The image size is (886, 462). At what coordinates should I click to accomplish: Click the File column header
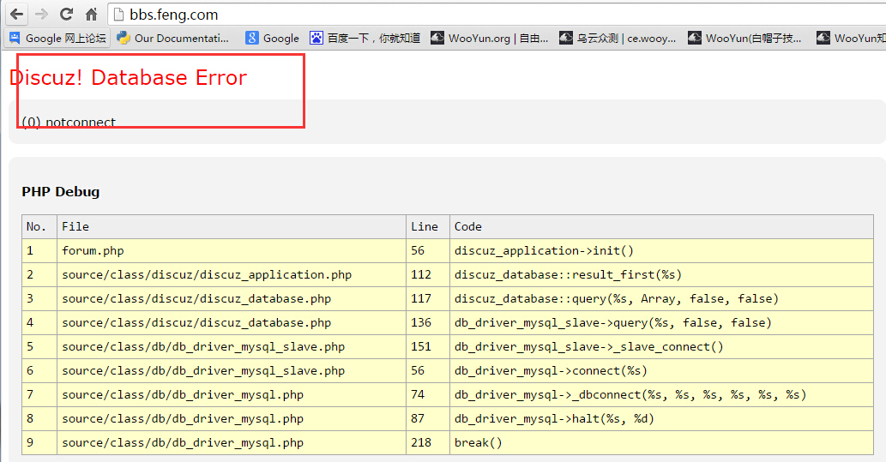click(231, 226)
